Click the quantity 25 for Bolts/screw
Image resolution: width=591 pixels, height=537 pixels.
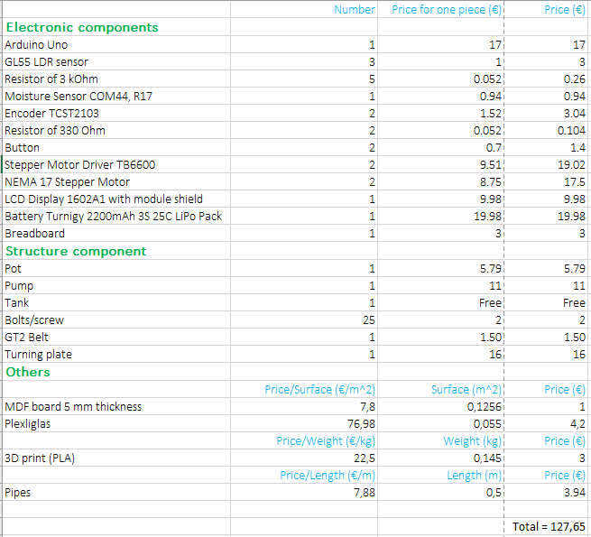coord(304,319)
